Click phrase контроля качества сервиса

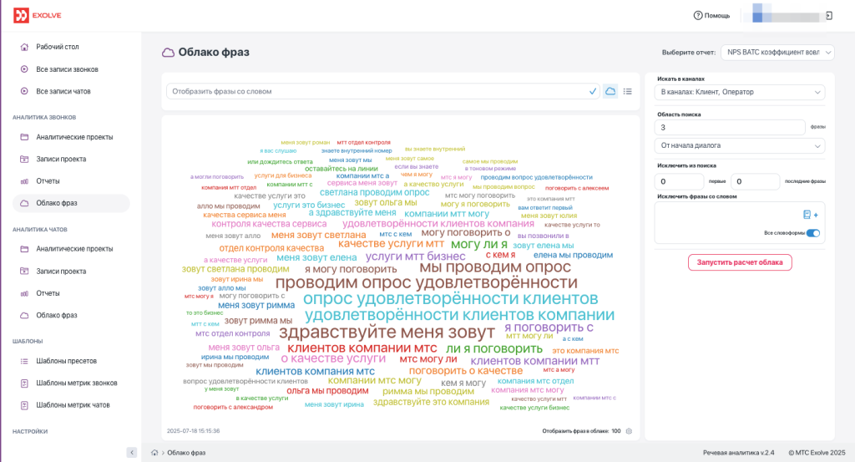(x=269, y=224)
